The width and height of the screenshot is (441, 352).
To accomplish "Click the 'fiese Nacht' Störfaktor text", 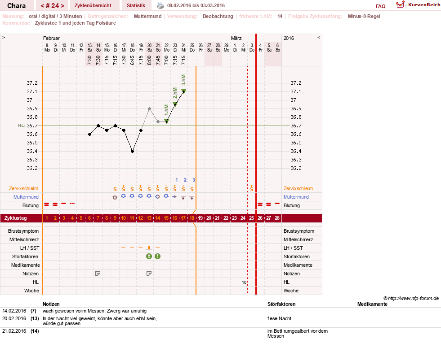I will coord(279,318).
